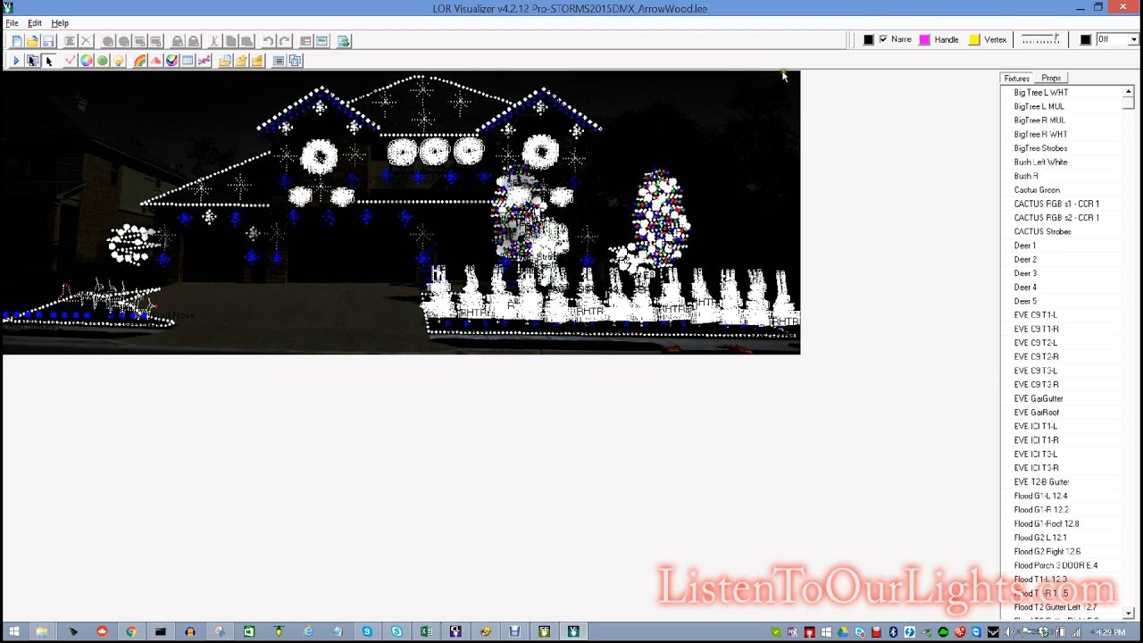Click the New file icon
This screenshot has height=643, width=1143.
tap(17, 41)
